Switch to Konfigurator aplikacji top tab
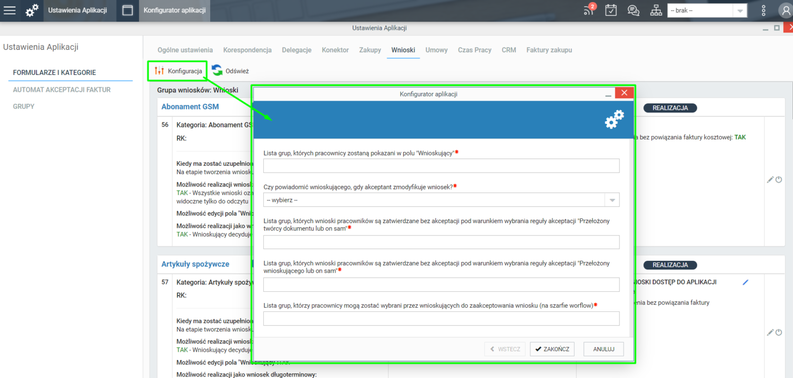Screen dimensions: 793x378 (x=175, y=10)
